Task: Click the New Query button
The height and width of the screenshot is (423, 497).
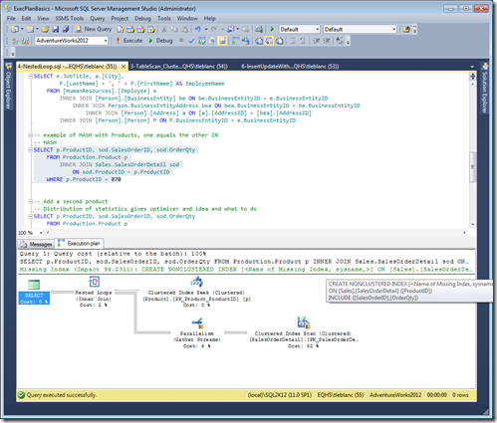Action: tap(94, 29)
